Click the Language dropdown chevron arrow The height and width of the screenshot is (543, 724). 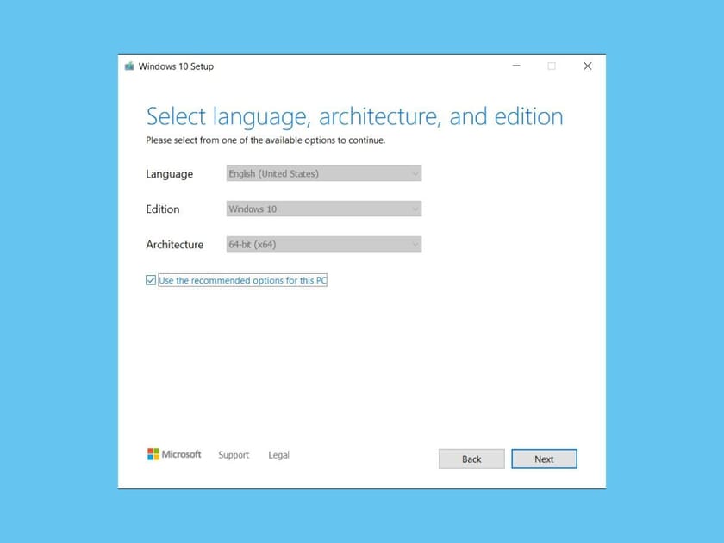tap(415, 173)
